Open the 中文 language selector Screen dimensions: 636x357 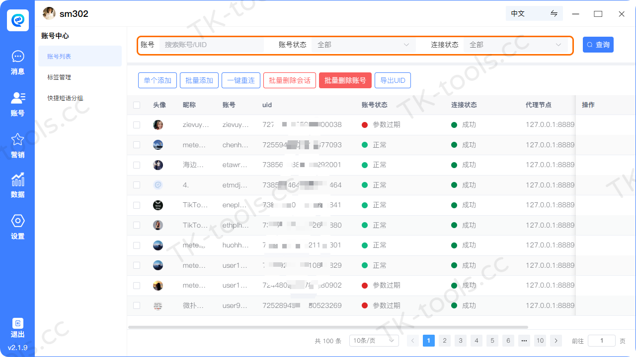(534, 13)
